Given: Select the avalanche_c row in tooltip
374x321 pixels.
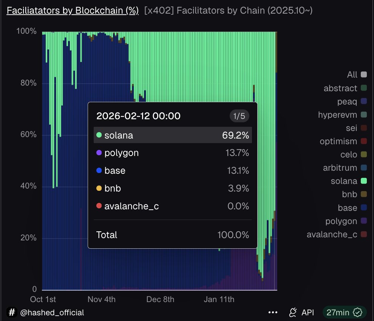Looking at the screenshot, I should tap(173, 206).
